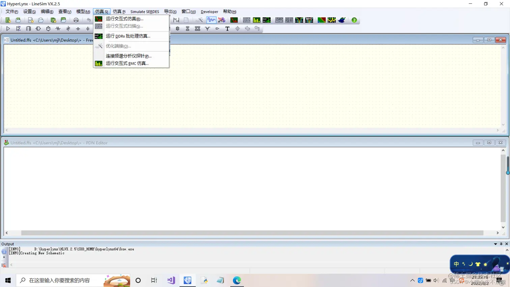Click the PDN Editor horizontal scrollbar

[252, 233]
